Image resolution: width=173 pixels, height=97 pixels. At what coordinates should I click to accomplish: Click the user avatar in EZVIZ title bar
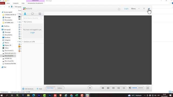click(x=119, y=9)
